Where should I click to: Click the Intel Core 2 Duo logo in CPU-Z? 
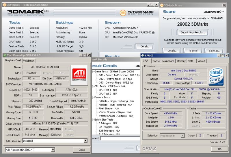[x=216, y=77]
